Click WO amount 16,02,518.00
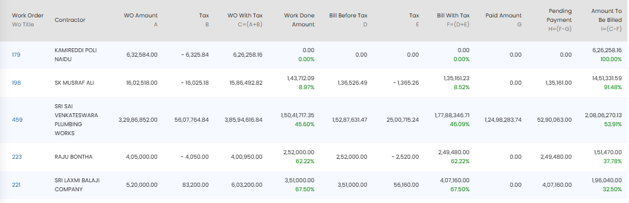The width and height of the screenshot is (629, 203). 141,82
